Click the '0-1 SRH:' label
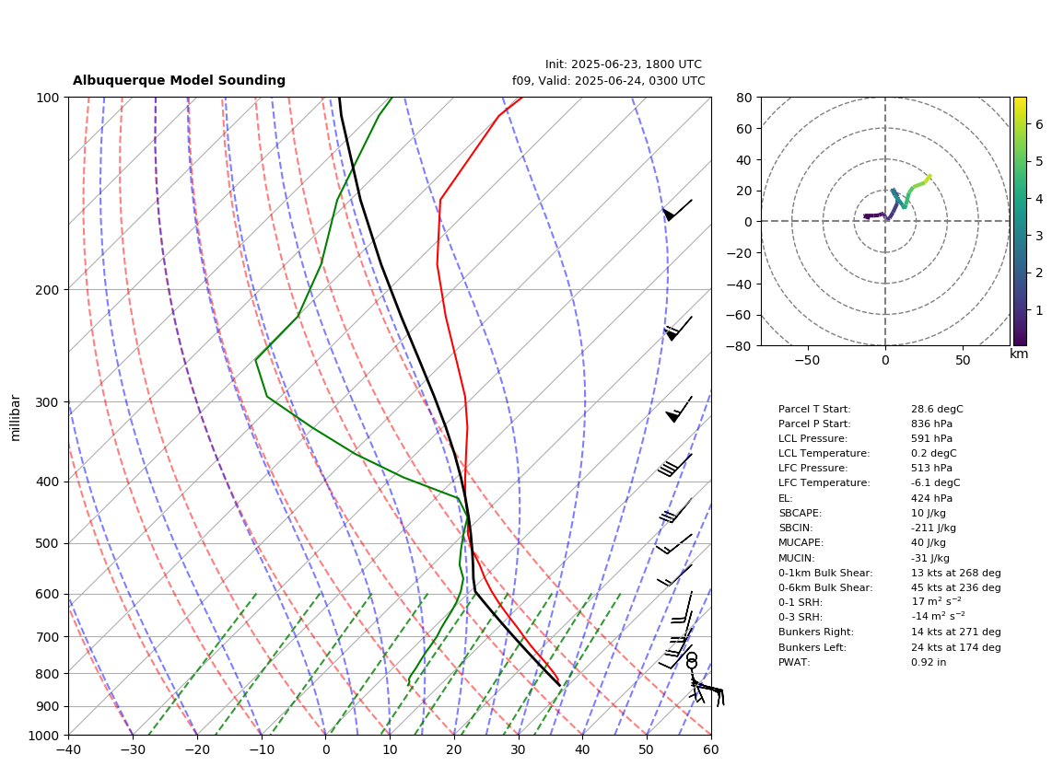This screenshot has height=766, width=1052. point(801,602)
